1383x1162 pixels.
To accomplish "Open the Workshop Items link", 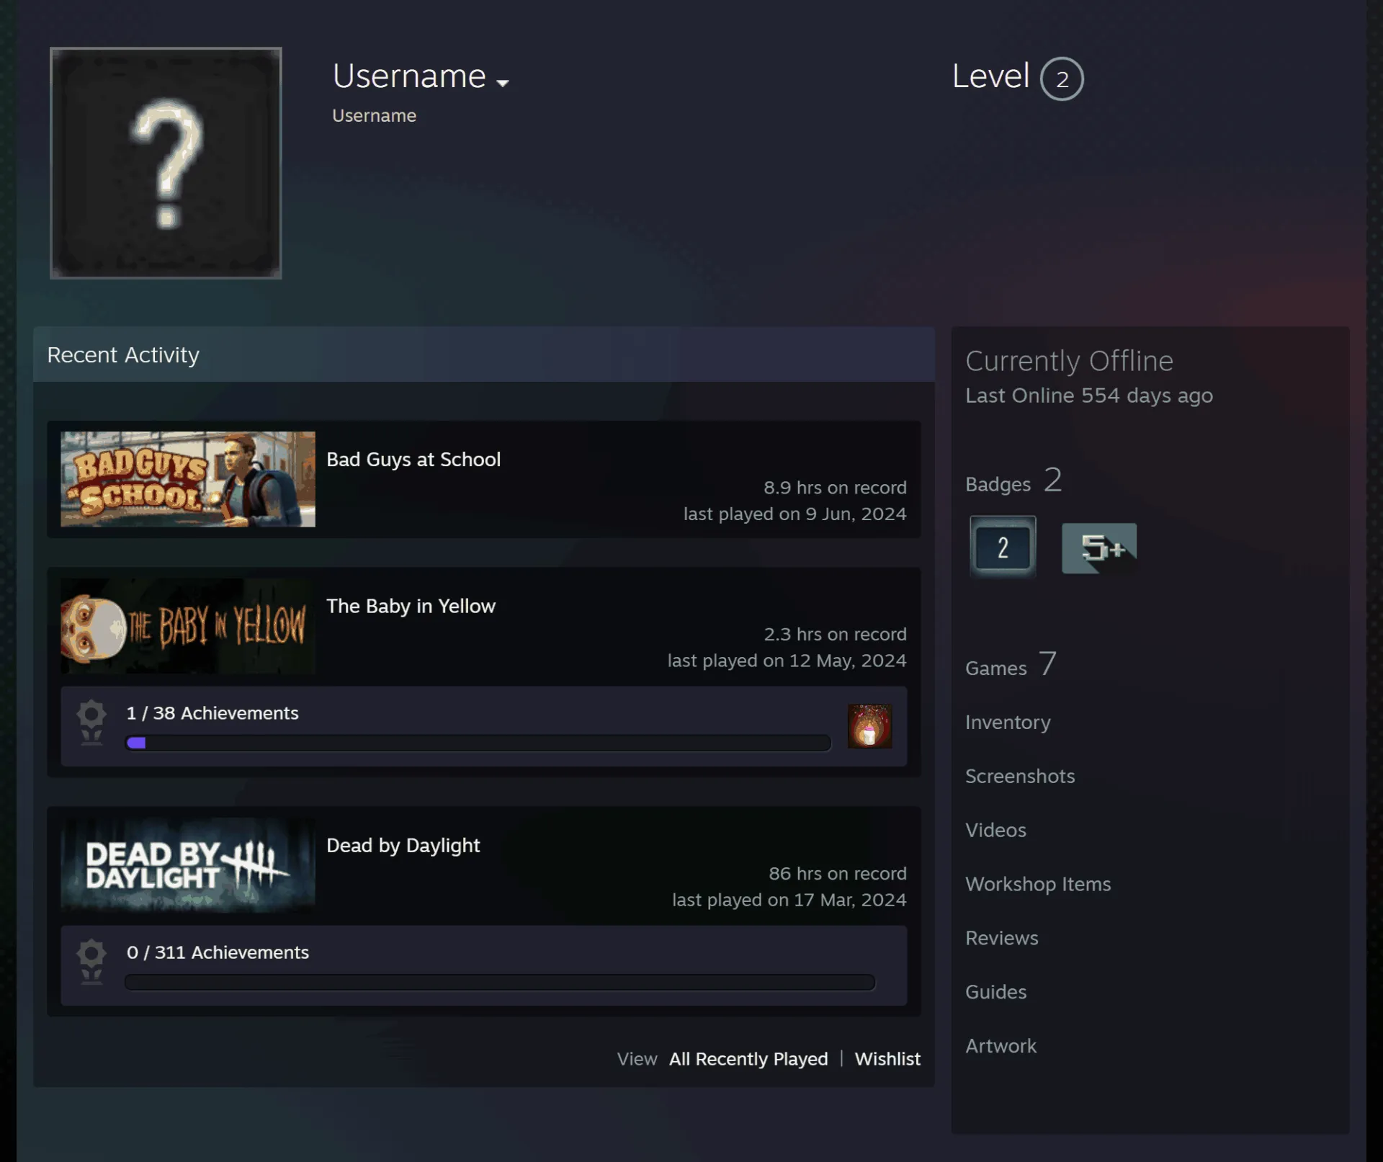I will (x=1038, y=885).
